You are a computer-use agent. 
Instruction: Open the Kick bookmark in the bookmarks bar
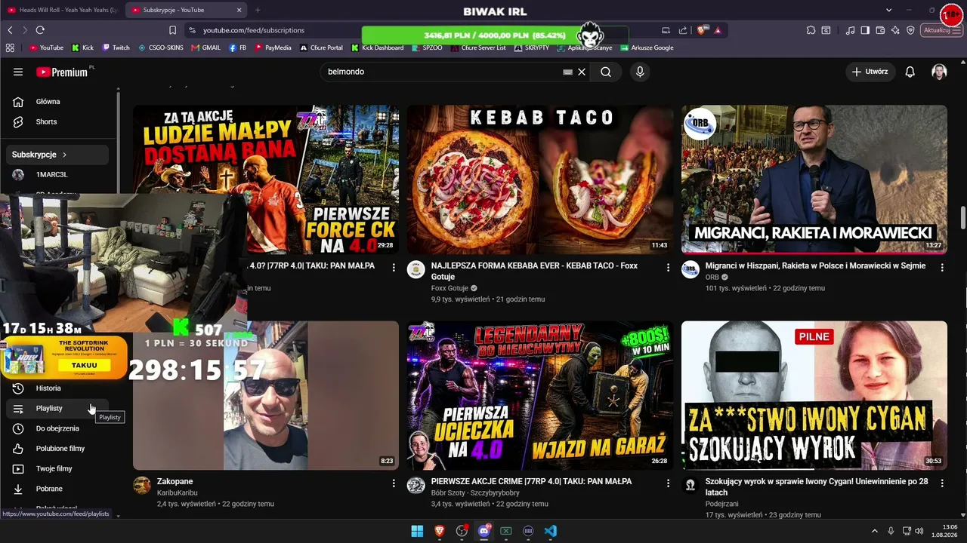[x=82, y=48]
